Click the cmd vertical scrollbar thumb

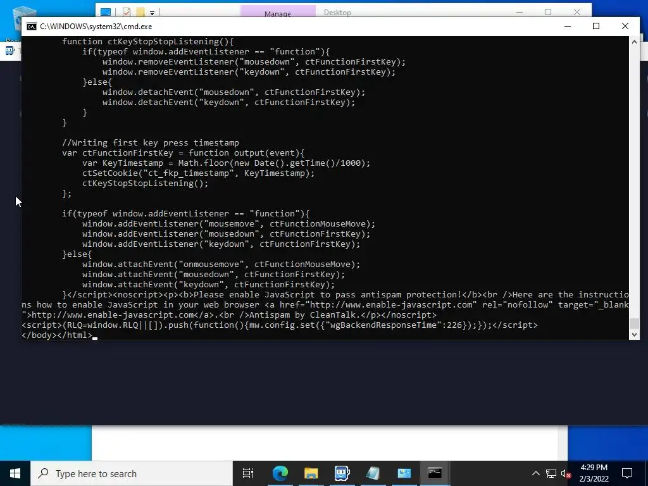click(x=634, y=323)
